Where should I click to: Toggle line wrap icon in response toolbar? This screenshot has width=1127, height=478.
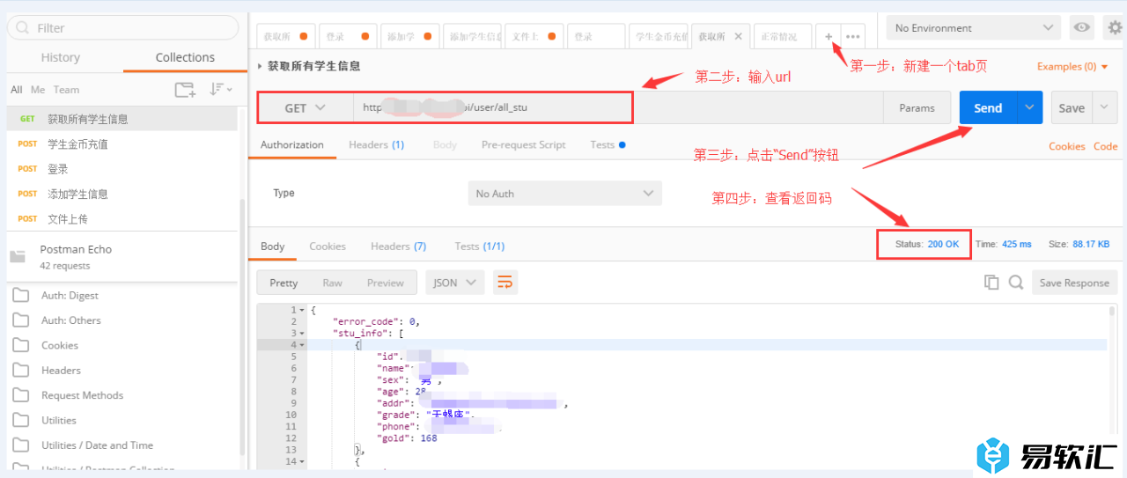[505, 283]
